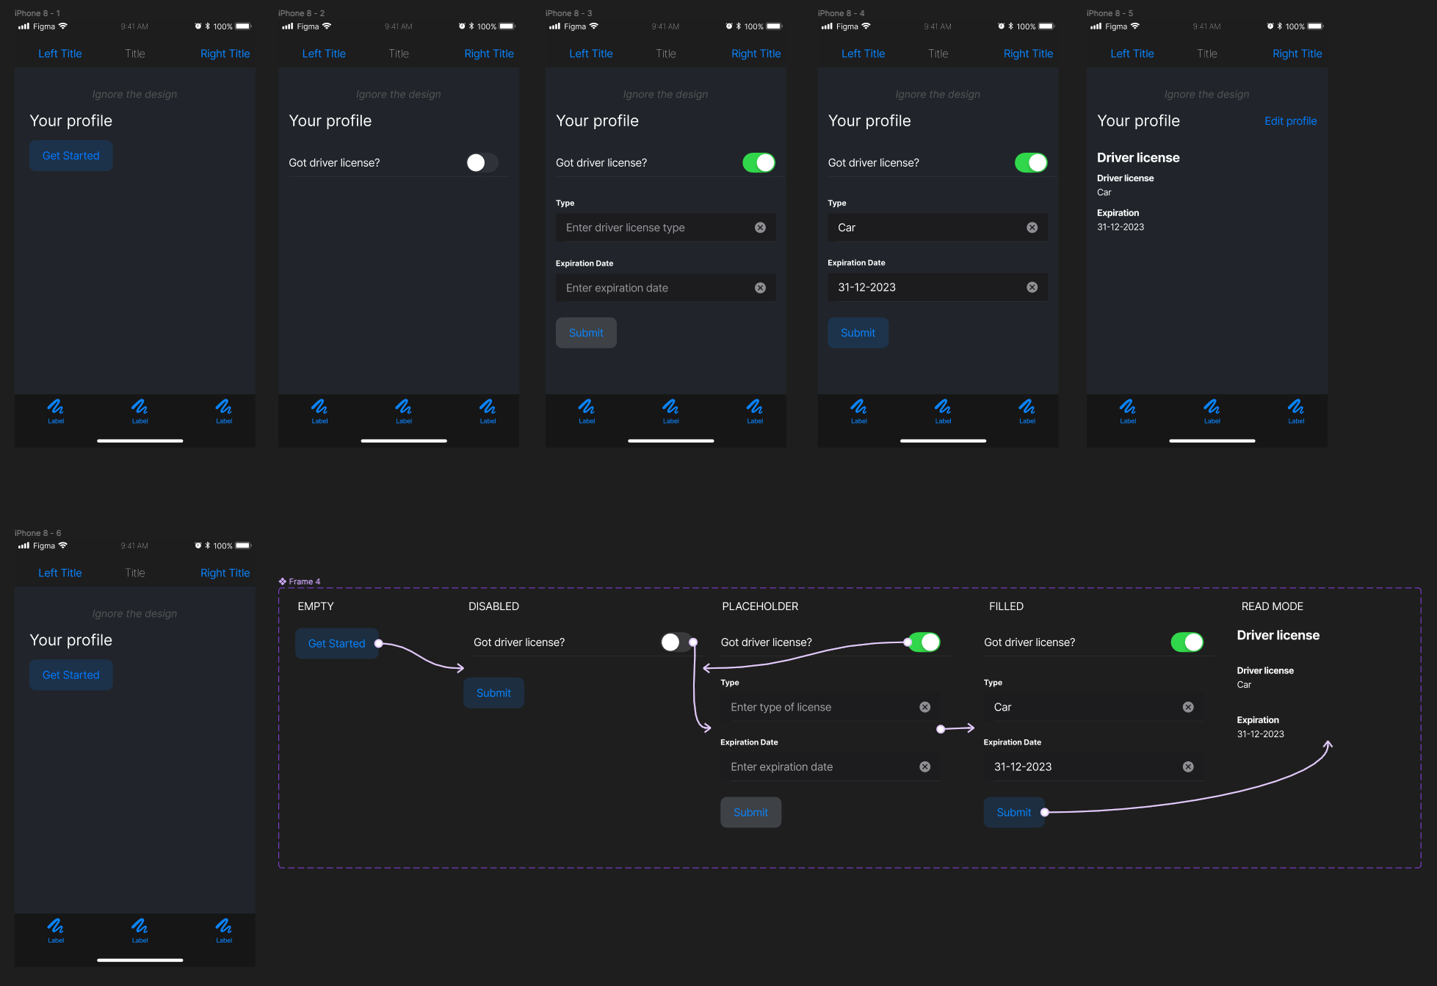The image size is (1437, 986).
Task: Toggle driver license switch in FILLED component
Action: click(1187, 642)
